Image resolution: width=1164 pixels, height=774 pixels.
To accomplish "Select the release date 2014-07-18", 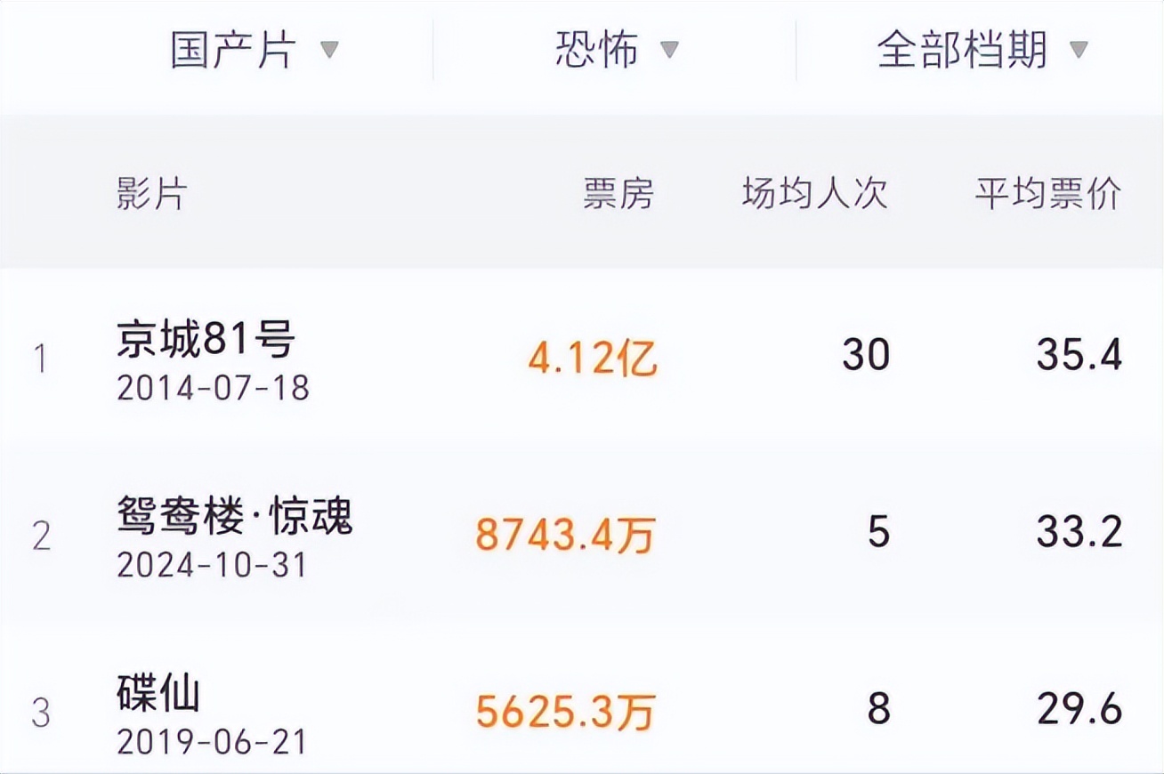I will coord(213,389).
